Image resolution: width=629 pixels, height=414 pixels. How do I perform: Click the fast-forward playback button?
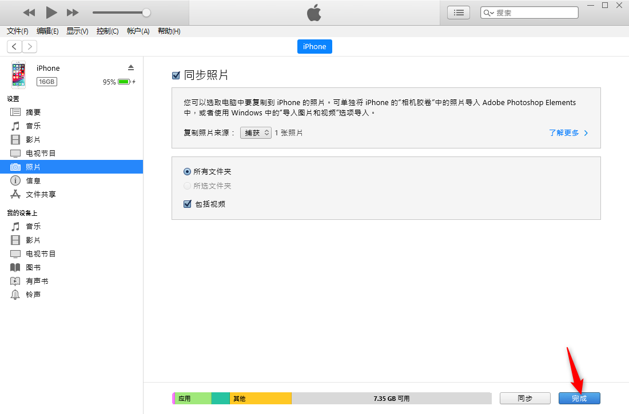click(73, 13)
